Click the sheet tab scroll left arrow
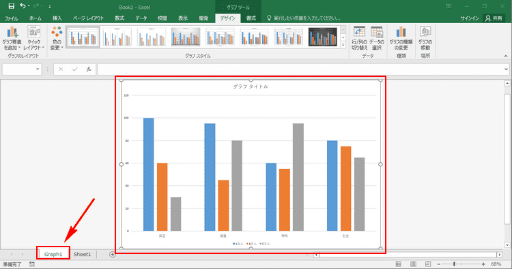The width and height of the screenshot is (512, 269). tap(12, 254)
